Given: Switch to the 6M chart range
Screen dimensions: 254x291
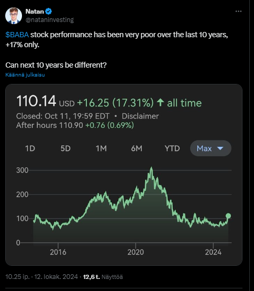Looking at the screenshot, I should click(137, 148).
